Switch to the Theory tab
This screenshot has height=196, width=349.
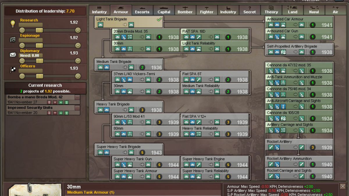click(271, 10)
